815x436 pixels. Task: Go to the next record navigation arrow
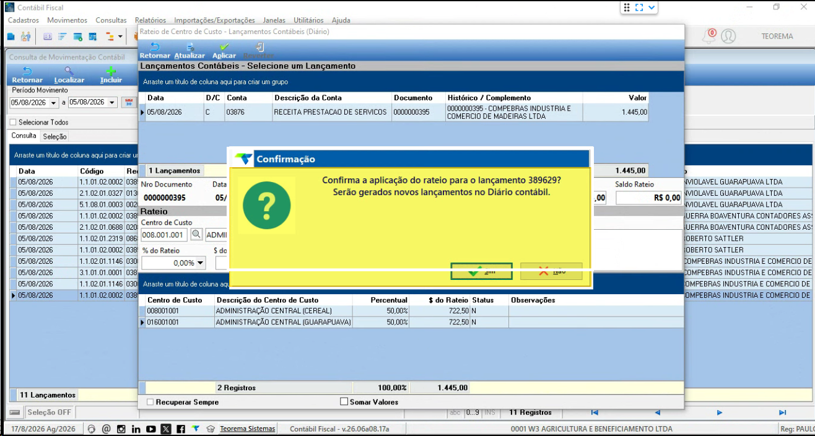[x=720, y=412]
